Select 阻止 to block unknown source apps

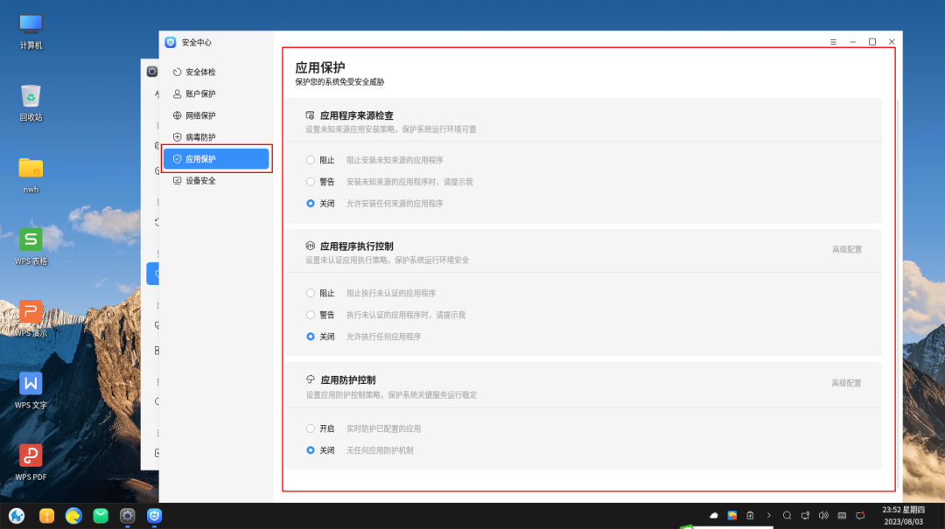[x=310, y=159]
